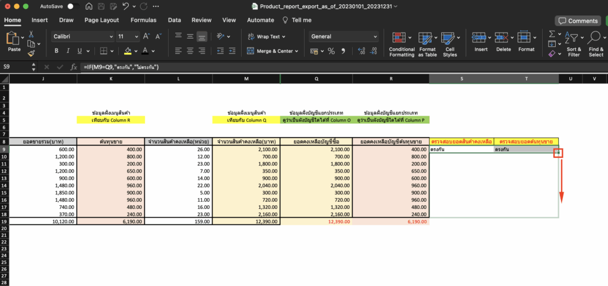Image resolution: width=608 pixels, height=286 pixels.
Task: Switch to the Formulas tab
Action: 143,20
